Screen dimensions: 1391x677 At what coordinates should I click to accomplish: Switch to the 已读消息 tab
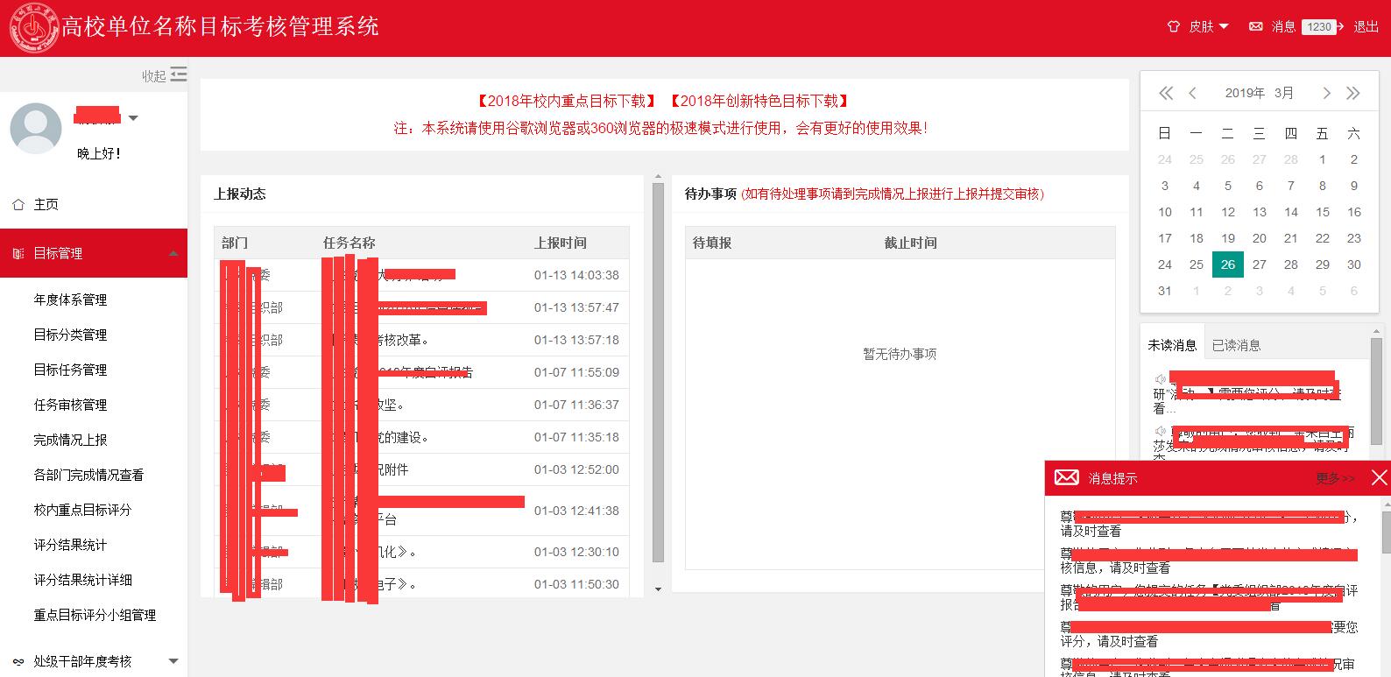[x=1236, y=345]
